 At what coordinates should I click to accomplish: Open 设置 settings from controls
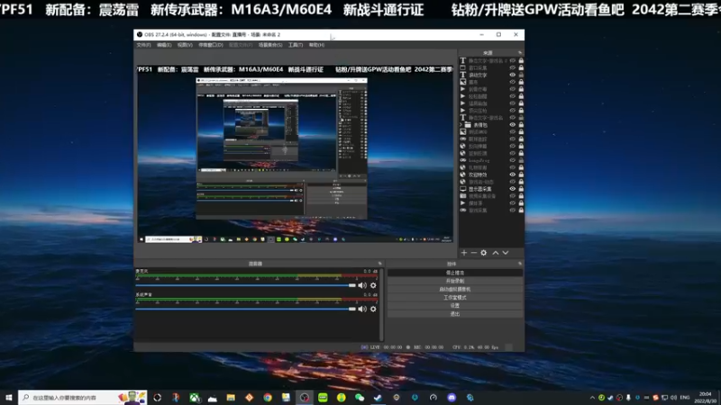tap(455, 306)
